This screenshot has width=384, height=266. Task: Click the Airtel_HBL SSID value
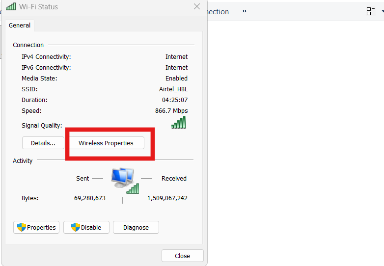click(173, 89)
